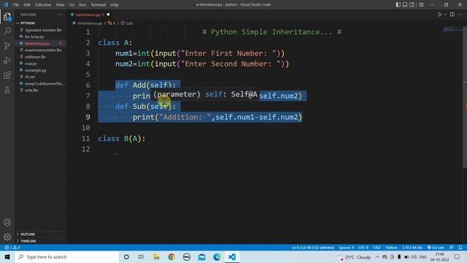Click UTF-8 encoding status
This screenshot has height=263, width=467.
click(363, 248)
